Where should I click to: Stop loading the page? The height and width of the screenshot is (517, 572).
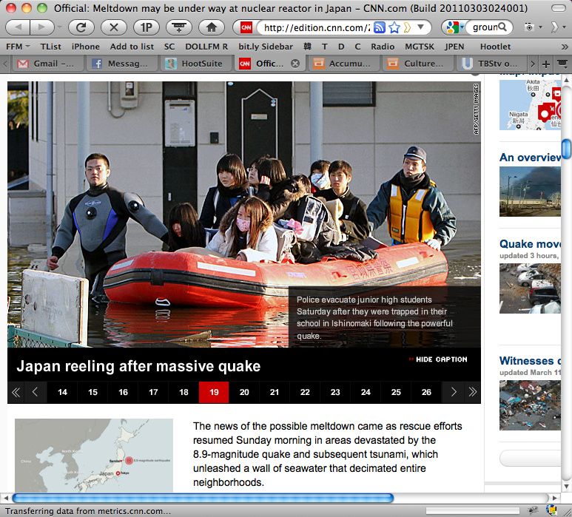pos(113,27)
